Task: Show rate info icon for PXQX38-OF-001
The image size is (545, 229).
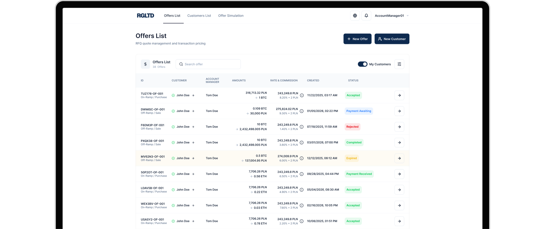Action: 301,143
